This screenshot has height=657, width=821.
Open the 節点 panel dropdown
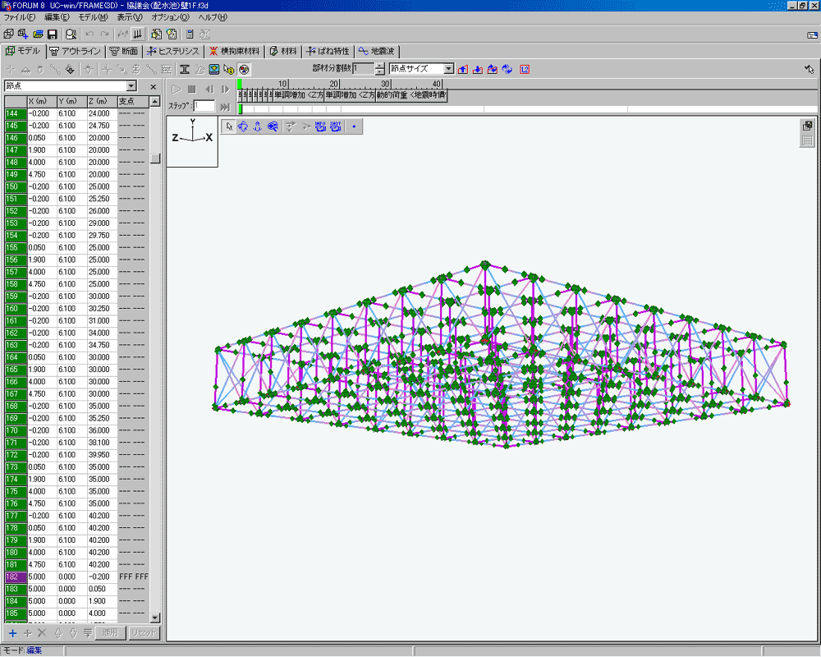tap(131, 86)
